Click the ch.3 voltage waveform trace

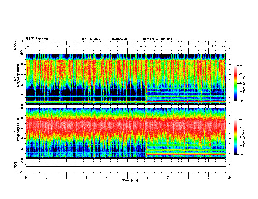[126, 167]
